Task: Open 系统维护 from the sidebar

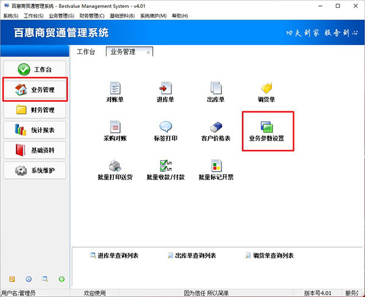Action: coord(35,170)
